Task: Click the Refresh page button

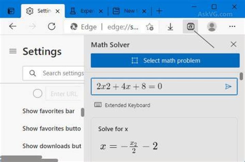Action: 52,26
